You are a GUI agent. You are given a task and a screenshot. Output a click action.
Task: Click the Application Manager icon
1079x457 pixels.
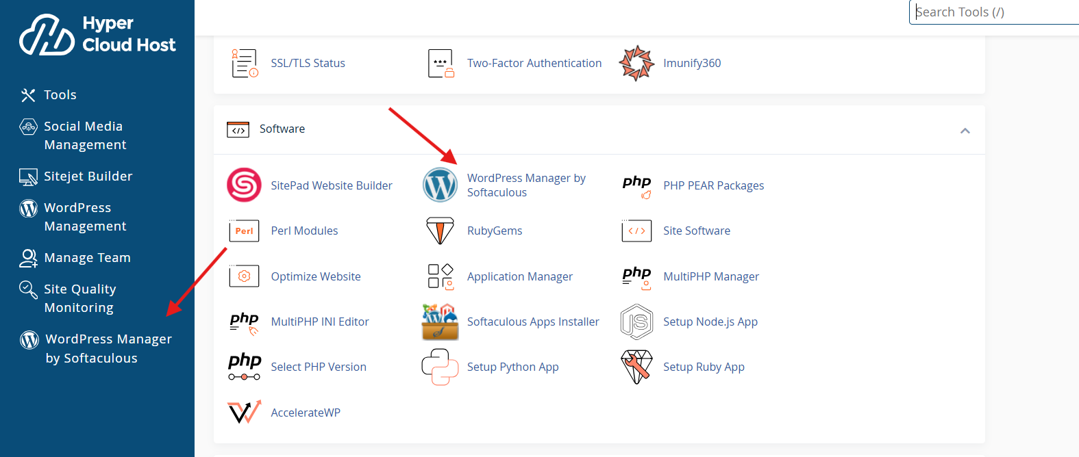click(x=441, y=276)
